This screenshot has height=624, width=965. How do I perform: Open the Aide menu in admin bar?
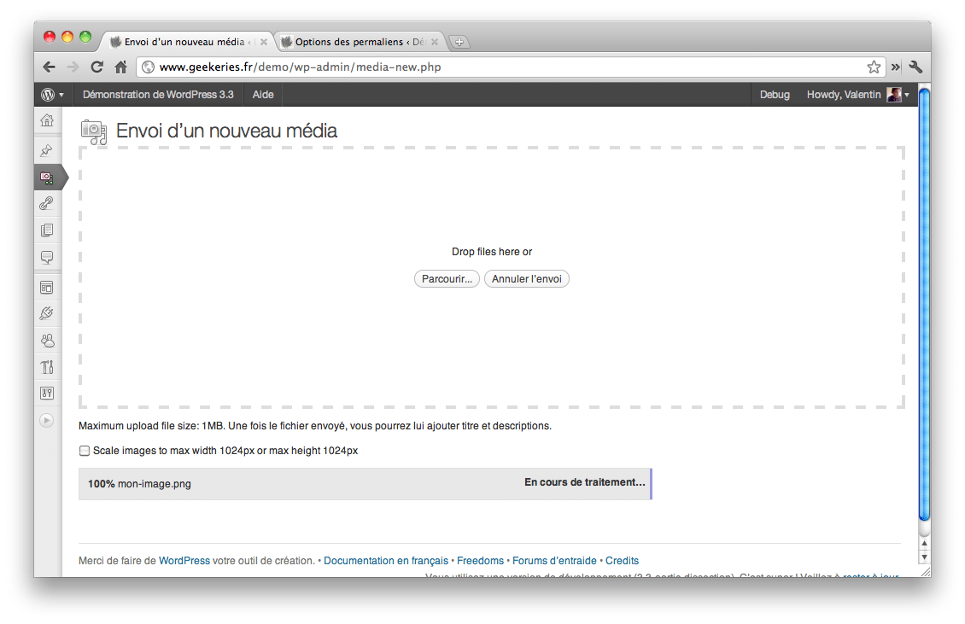tap(263, 95)
